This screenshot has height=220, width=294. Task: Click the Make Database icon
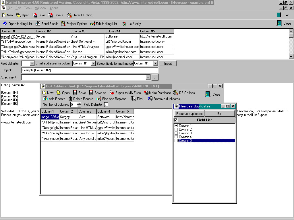pyautogui.click(x=146, y=93)
